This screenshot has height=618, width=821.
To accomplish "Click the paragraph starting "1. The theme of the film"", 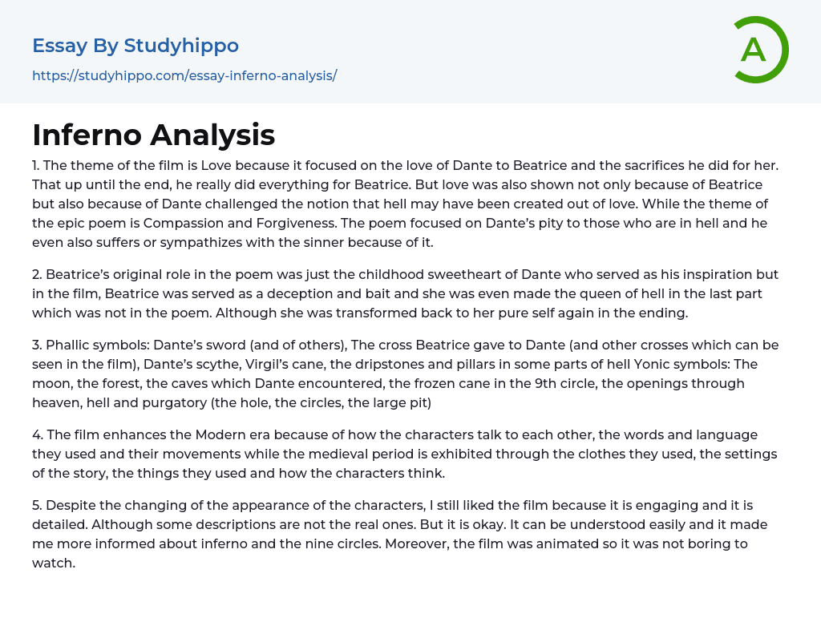I will [x=405, y=204].
